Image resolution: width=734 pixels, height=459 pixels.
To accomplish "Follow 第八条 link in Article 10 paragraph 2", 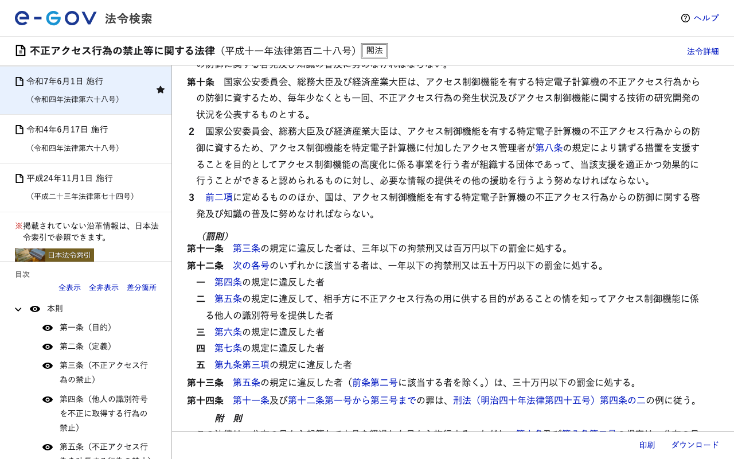I will 549,147.
